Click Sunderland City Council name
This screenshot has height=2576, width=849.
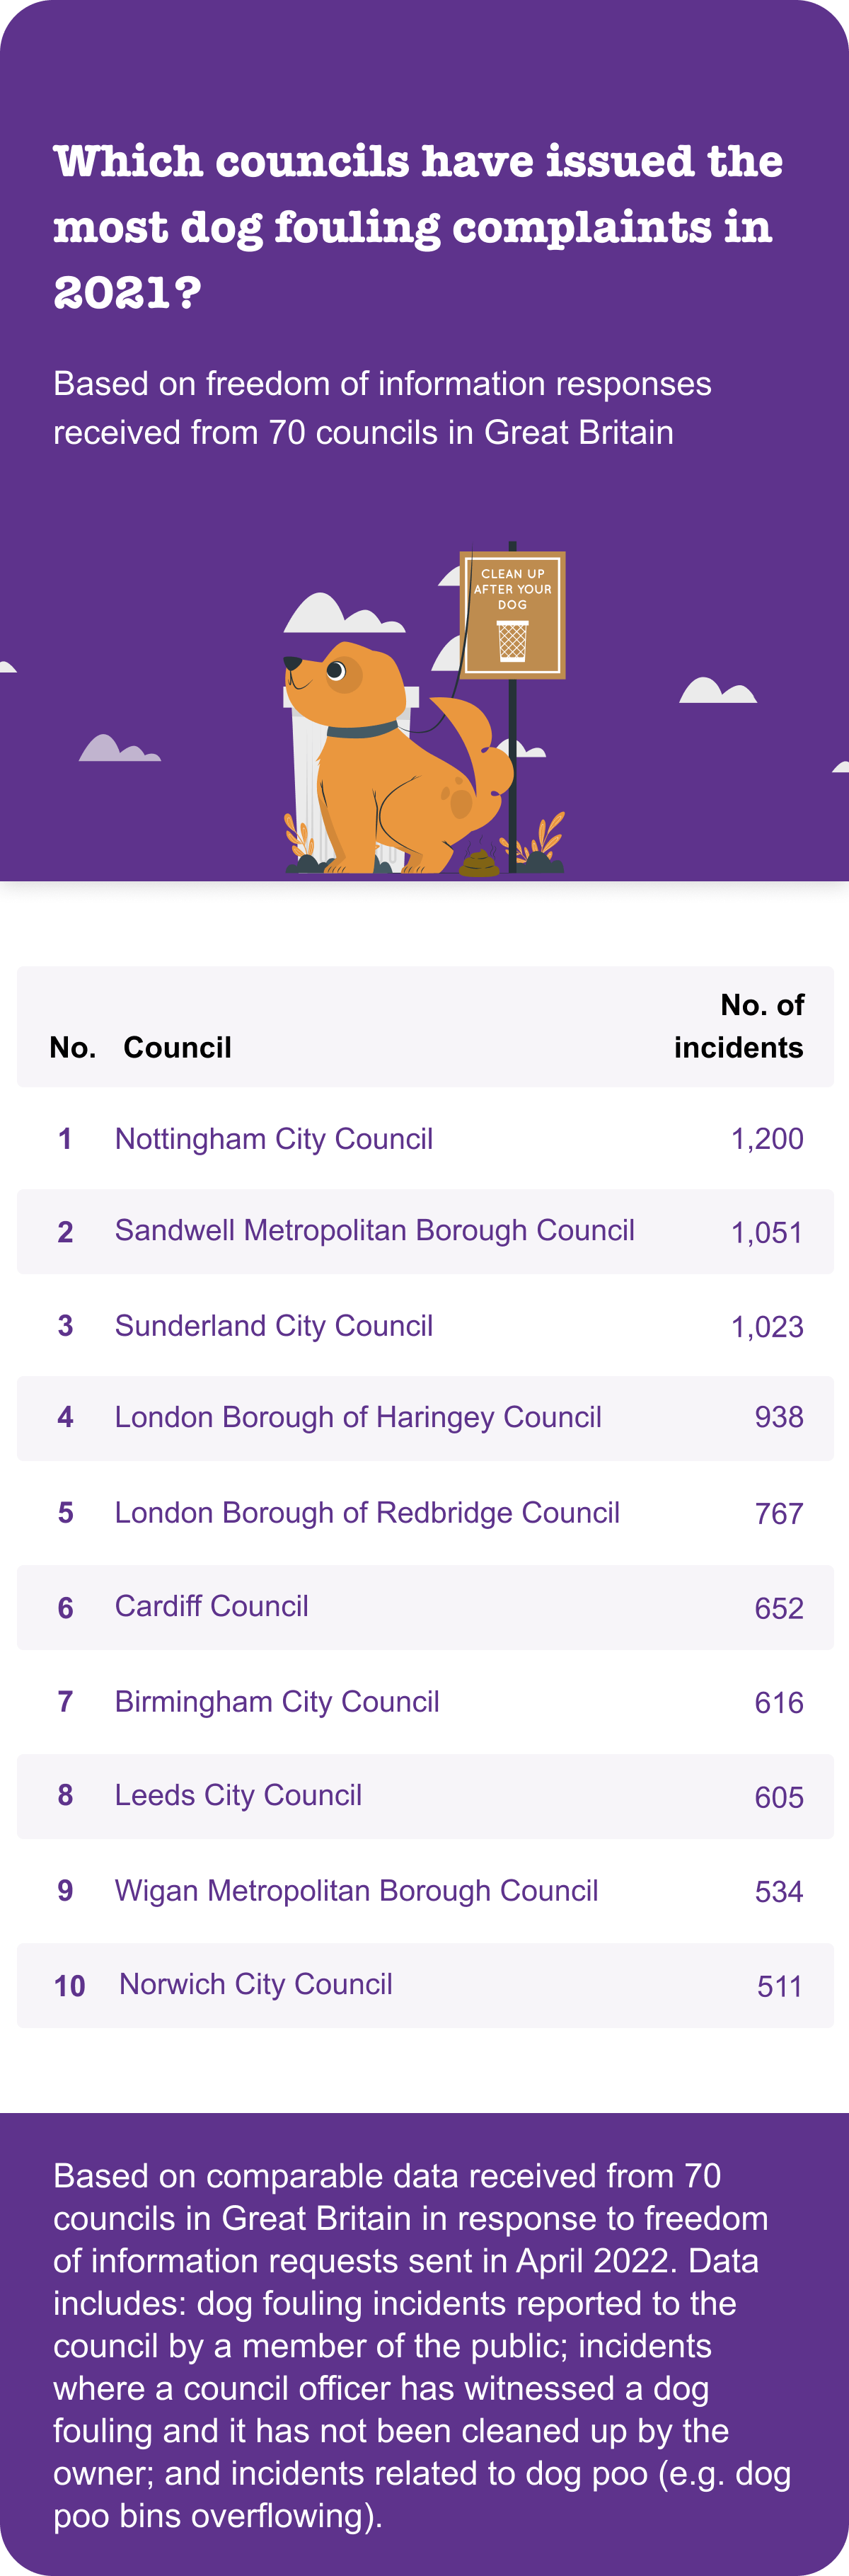pyautogui.click(x=274, y=1326)
